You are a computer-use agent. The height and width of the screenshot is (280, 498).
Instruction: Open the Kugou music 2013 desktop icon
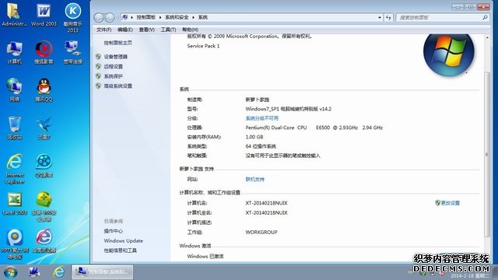tap(72, 17)
